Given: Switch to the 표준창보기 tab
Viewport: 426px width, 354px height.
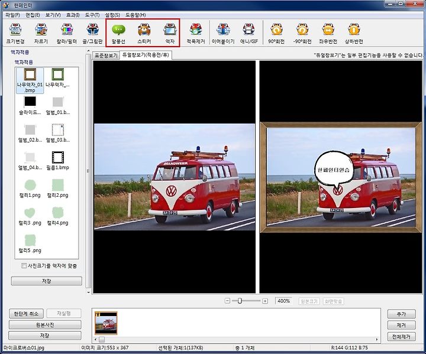Looking at the screenshot, I should (x=106, y=56).
